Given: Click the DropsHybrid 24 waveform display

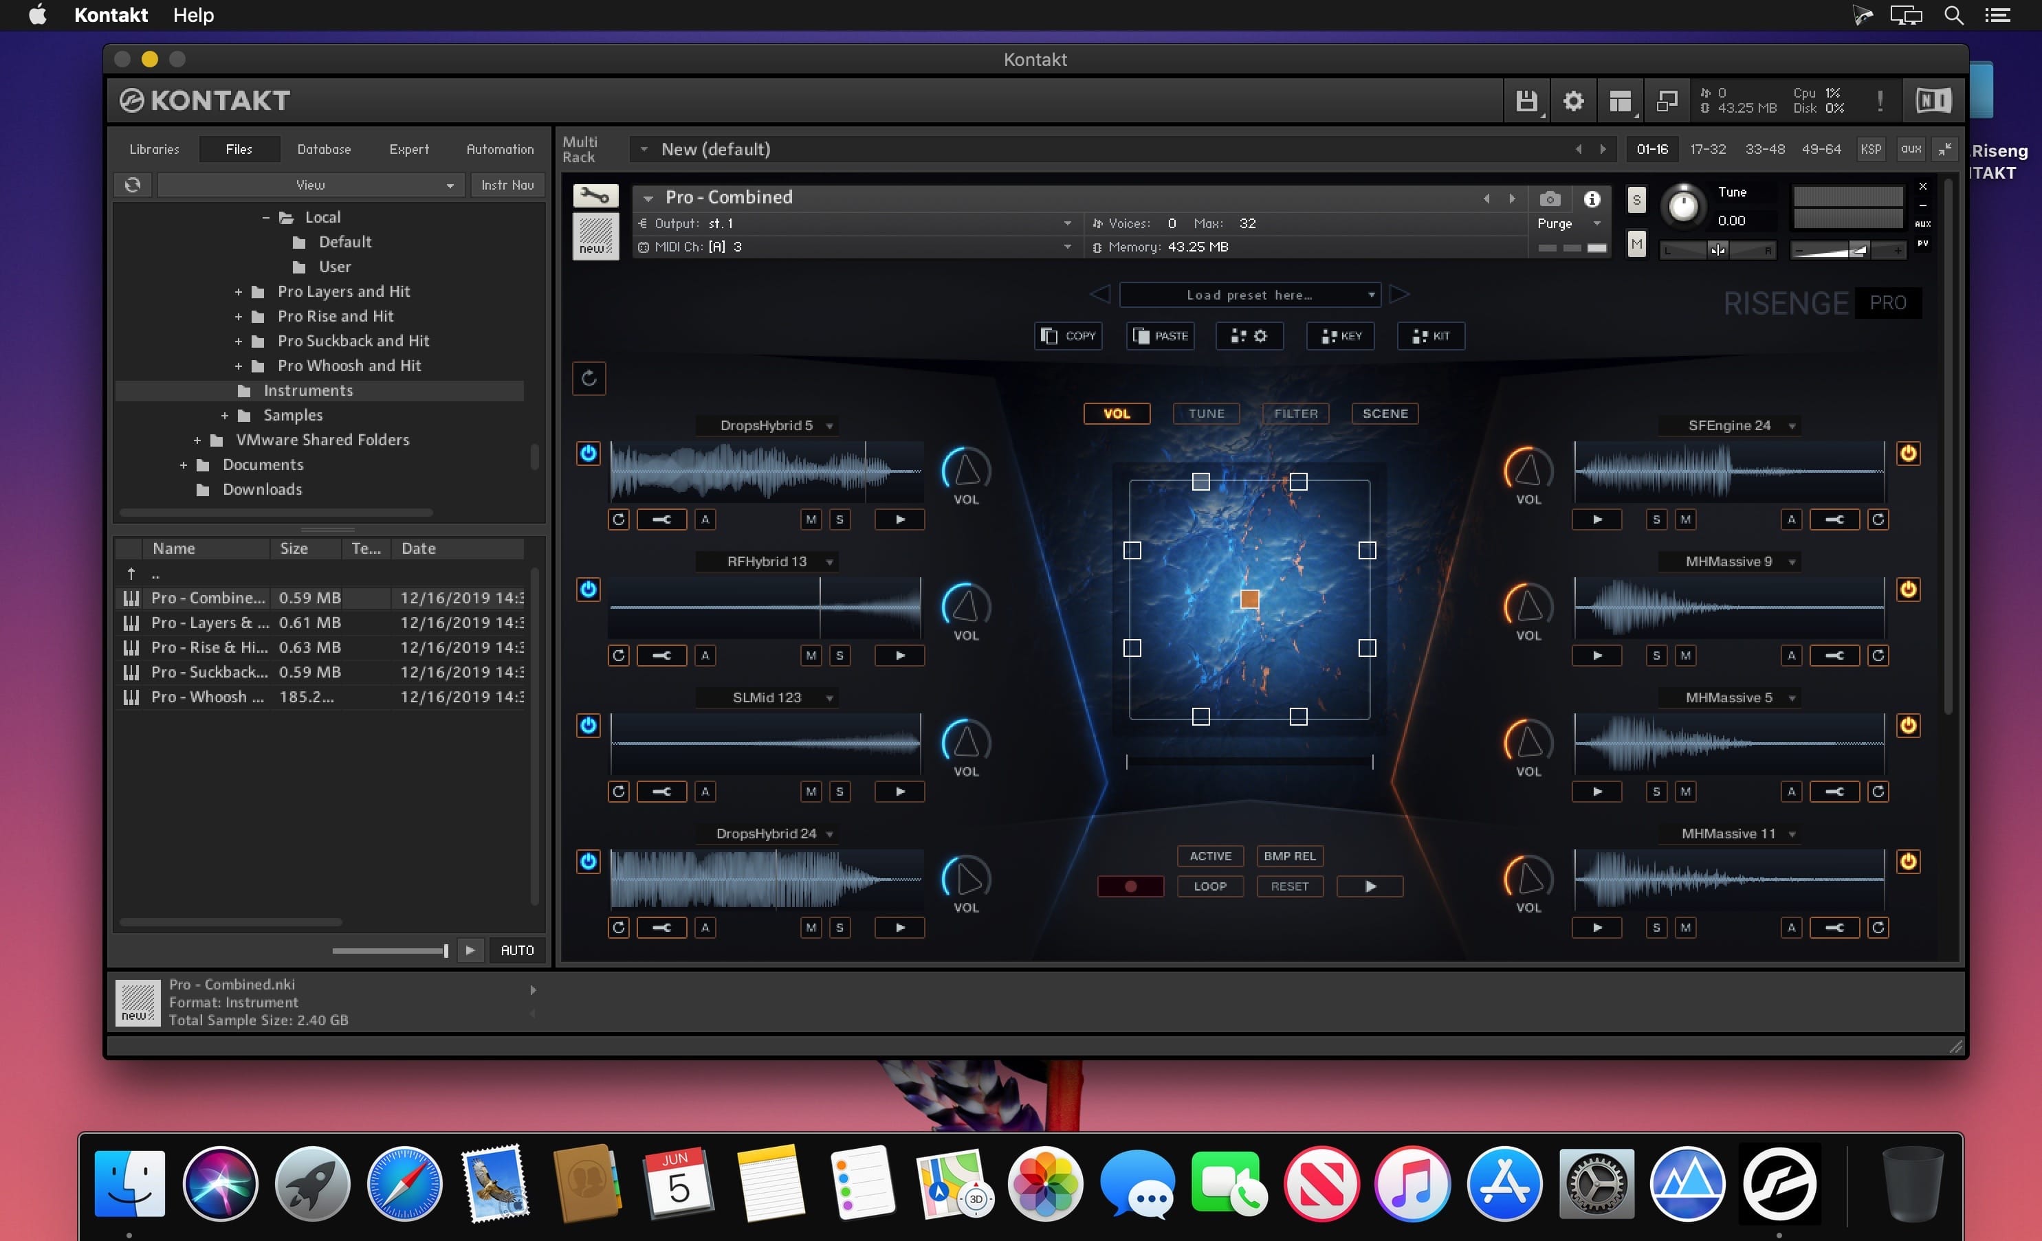Looking at the screenshot, I should 766,879.
